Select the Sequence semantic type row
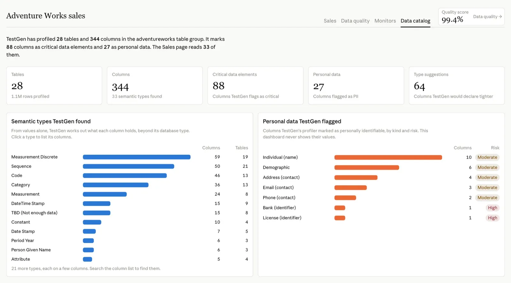Screen dimensions: 511x283 [130, 166]
